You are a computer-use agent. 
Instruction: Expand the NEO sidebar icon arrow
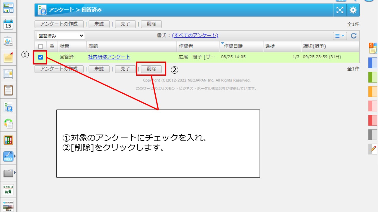pyautogui.click(x=15, y=157)
